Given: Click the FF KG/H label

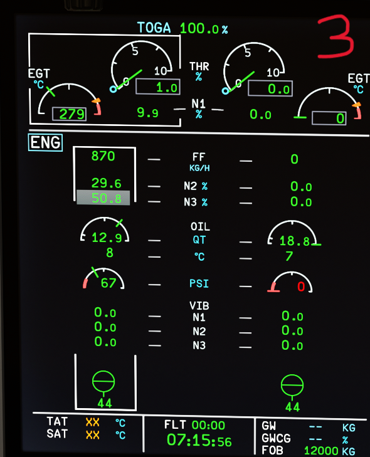Looking at the screenshot, I should [199, 162].
